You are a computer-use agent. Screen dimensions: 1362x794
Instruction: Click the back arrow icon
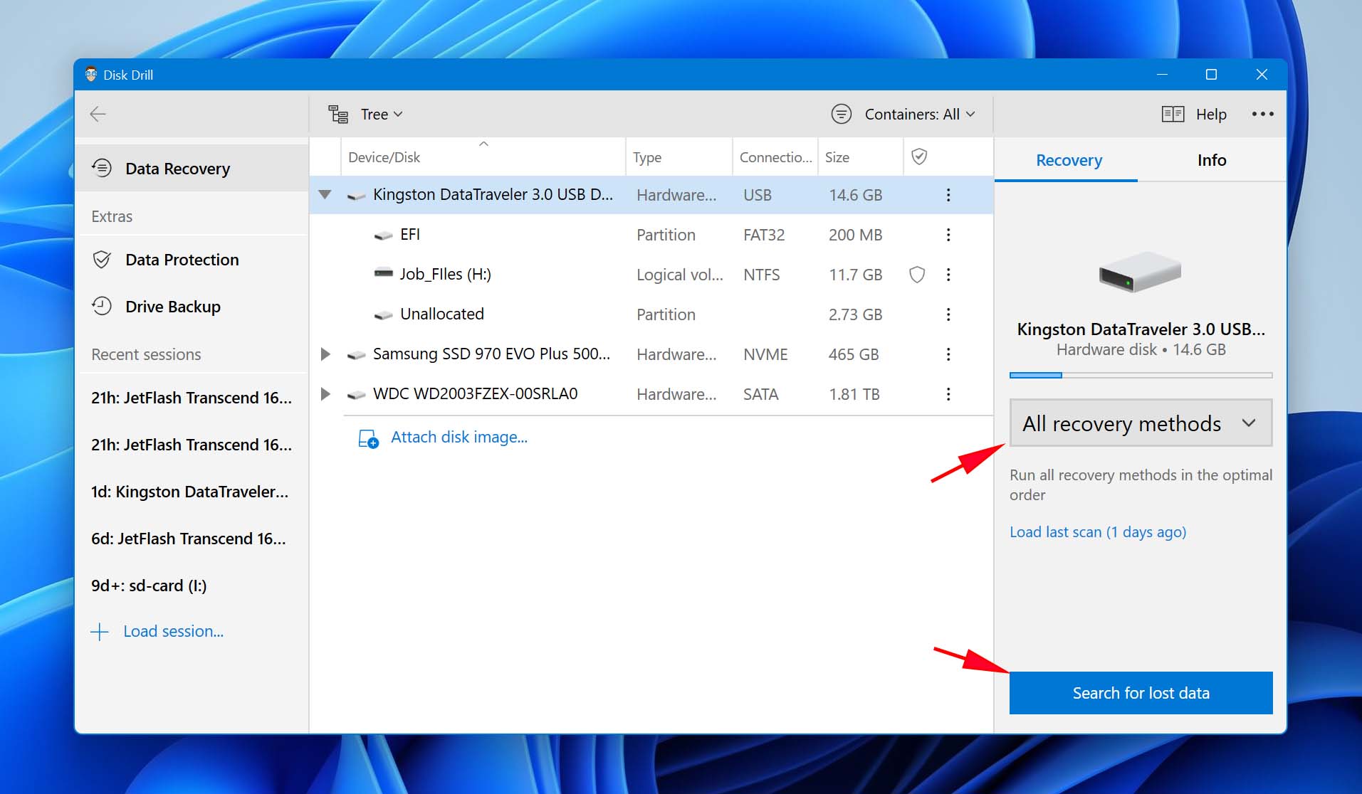pos(98,114)
